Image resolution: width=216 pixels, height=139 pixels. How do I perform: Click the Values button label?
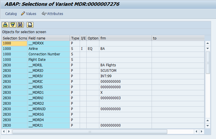click(x=31, y=14)
